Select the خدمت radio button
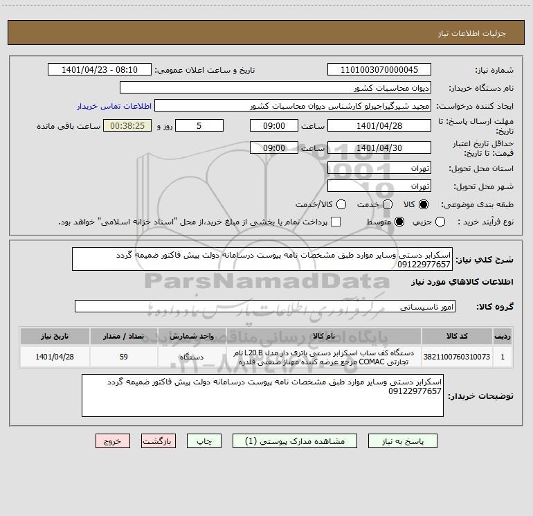533x516 pixels. (388, 204)
